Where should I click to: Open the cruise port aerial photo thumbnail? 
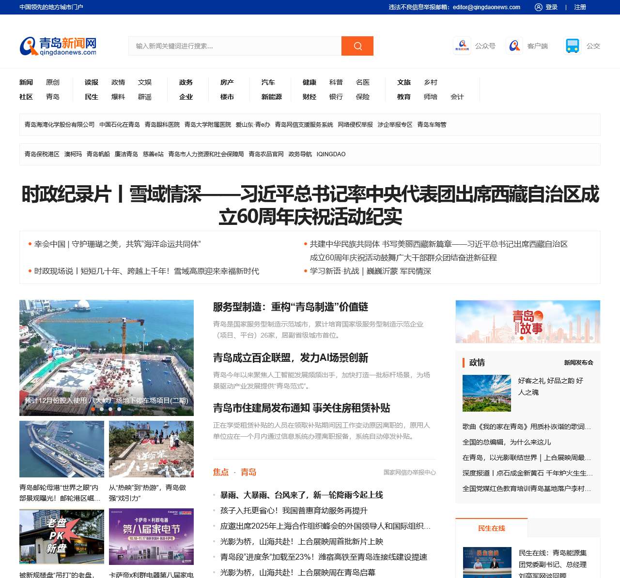point(62,449)
